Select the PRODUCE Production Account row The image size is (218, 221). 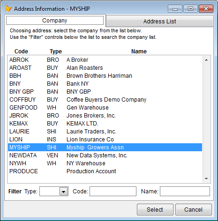105,171
